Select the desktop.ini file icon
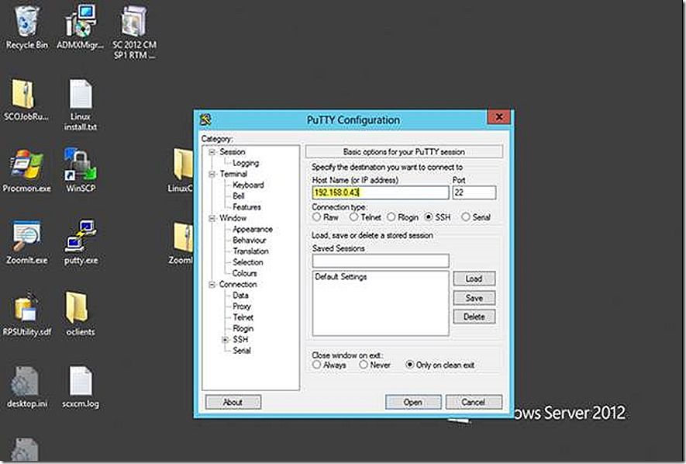Viewport: 686px width, 464px height. point(26,386)
